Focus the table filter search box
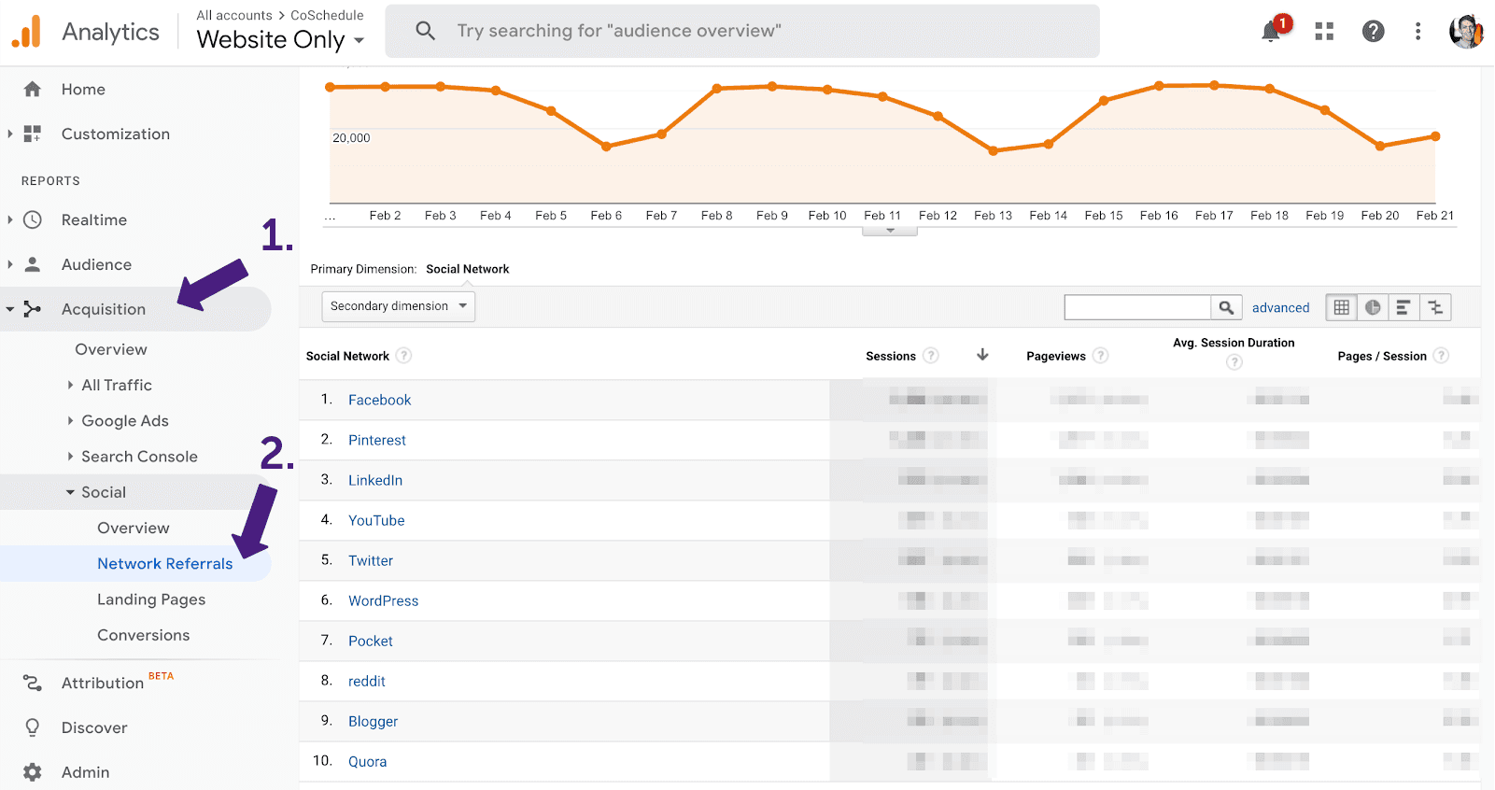The width and height of the screenshot is (1495, 790). coord(1137,307)
